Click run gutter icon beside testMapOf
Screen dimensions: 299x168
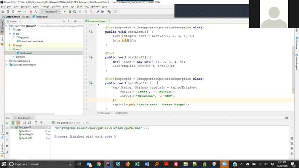pos(91,83)
